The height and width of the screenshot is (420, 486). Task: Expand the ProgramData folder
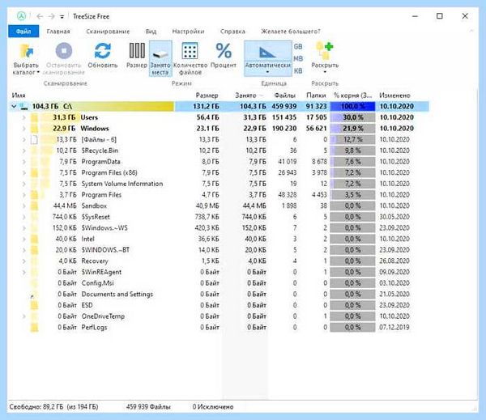click(23, 162)
